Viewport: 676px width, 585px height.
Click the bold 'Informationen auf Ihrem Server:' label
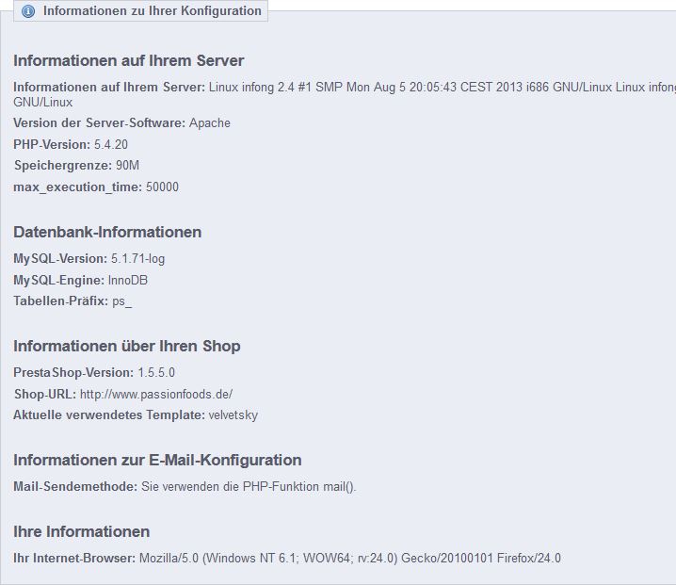click(109, 88)
